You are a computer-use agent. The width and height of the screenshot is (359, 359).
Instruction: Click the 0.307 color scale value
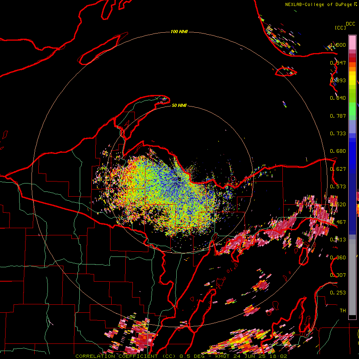pos(338,275)
